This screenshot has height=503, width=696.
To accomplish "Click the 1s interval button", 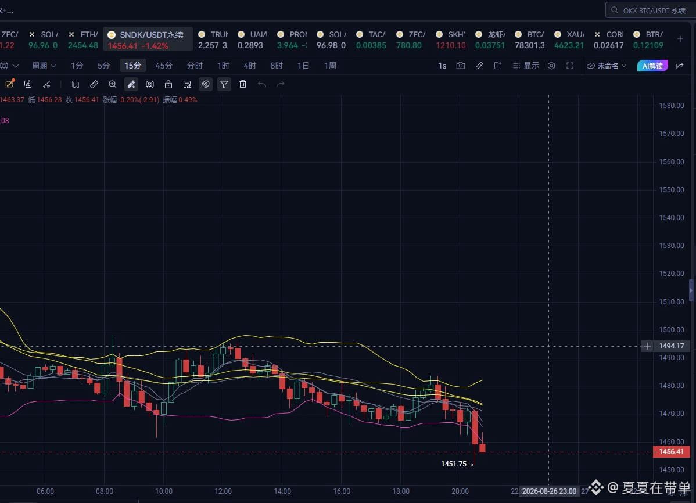I will [442, 66].
